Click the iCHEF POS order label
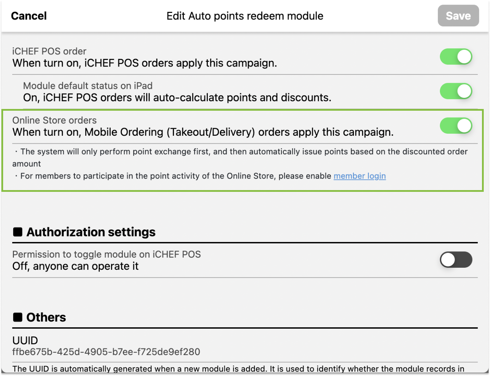This screenshot has width=490, height=376. [49, 51]
